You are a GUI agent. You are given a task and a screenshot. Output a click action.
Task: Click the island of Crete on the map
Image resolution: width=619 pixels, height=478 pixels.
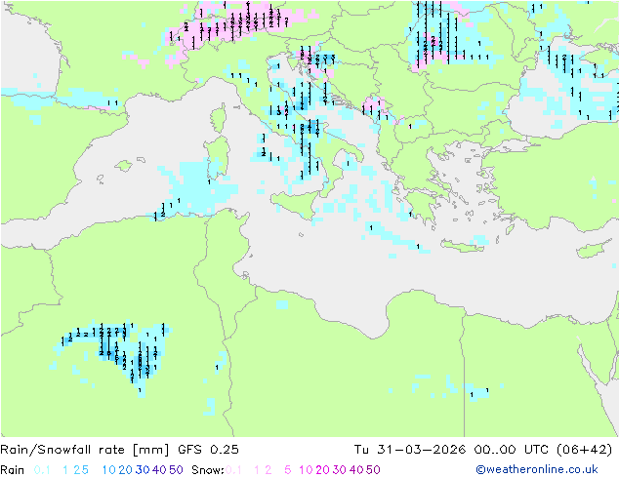pyautogui.click(x=462, y=245)
